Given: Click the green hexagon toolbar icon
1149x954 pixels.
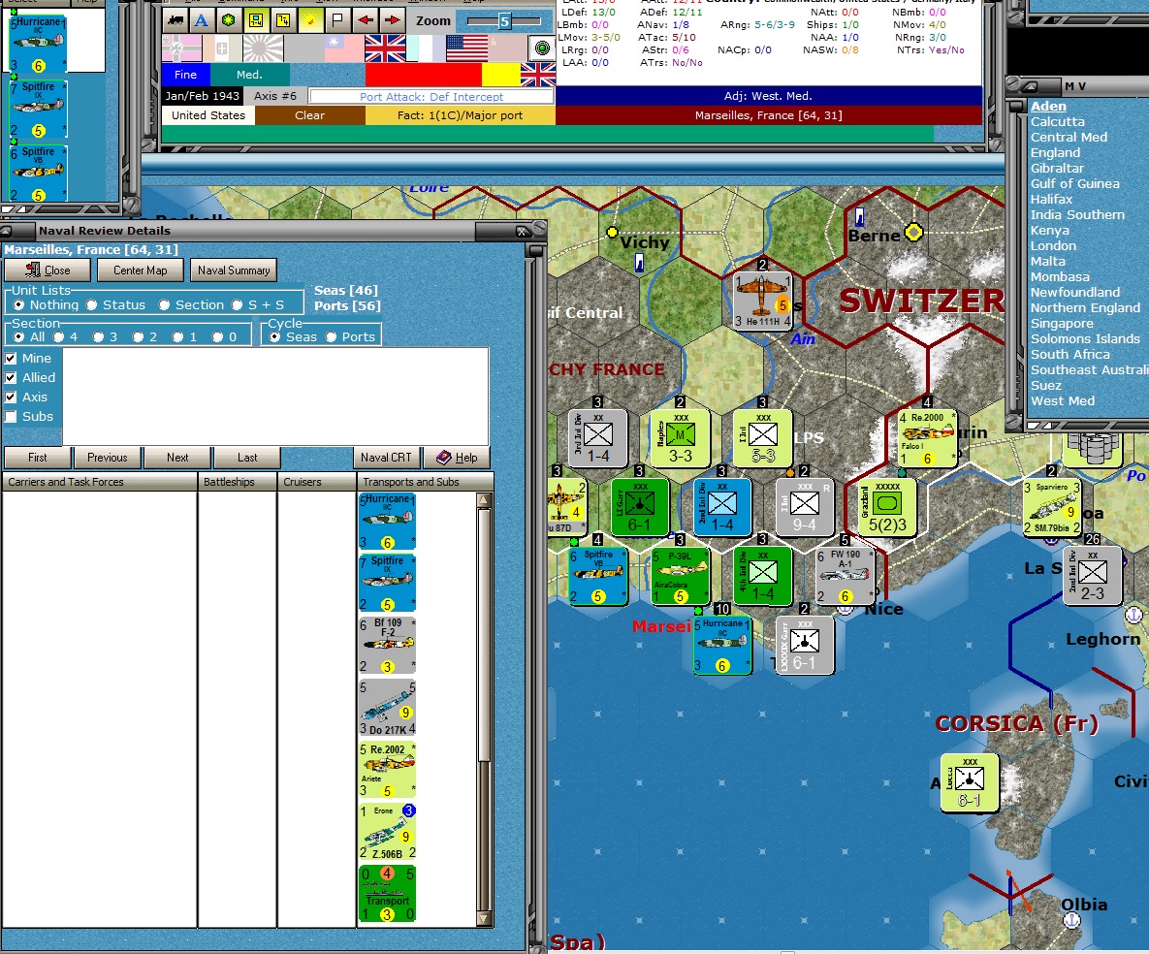Looking at the screenshot, I should click(x=229, y=19).
